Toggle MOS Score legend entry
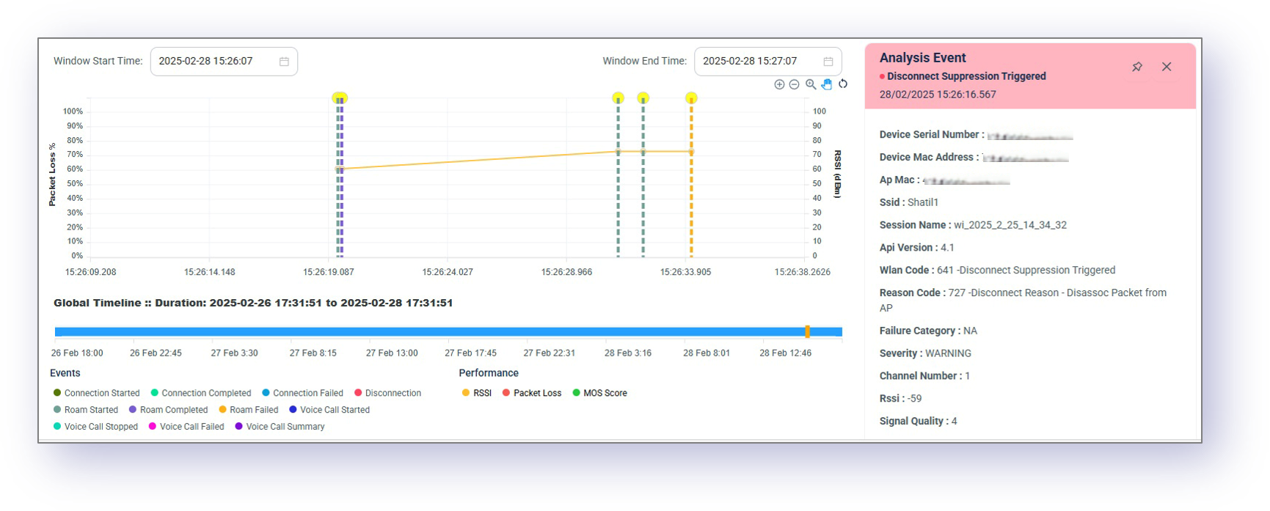Viewport: 1270px width, 511px height. (x=599, y=393)
